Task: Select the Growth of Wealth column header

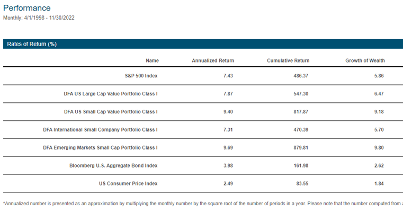Action: (x=365, y=60)
